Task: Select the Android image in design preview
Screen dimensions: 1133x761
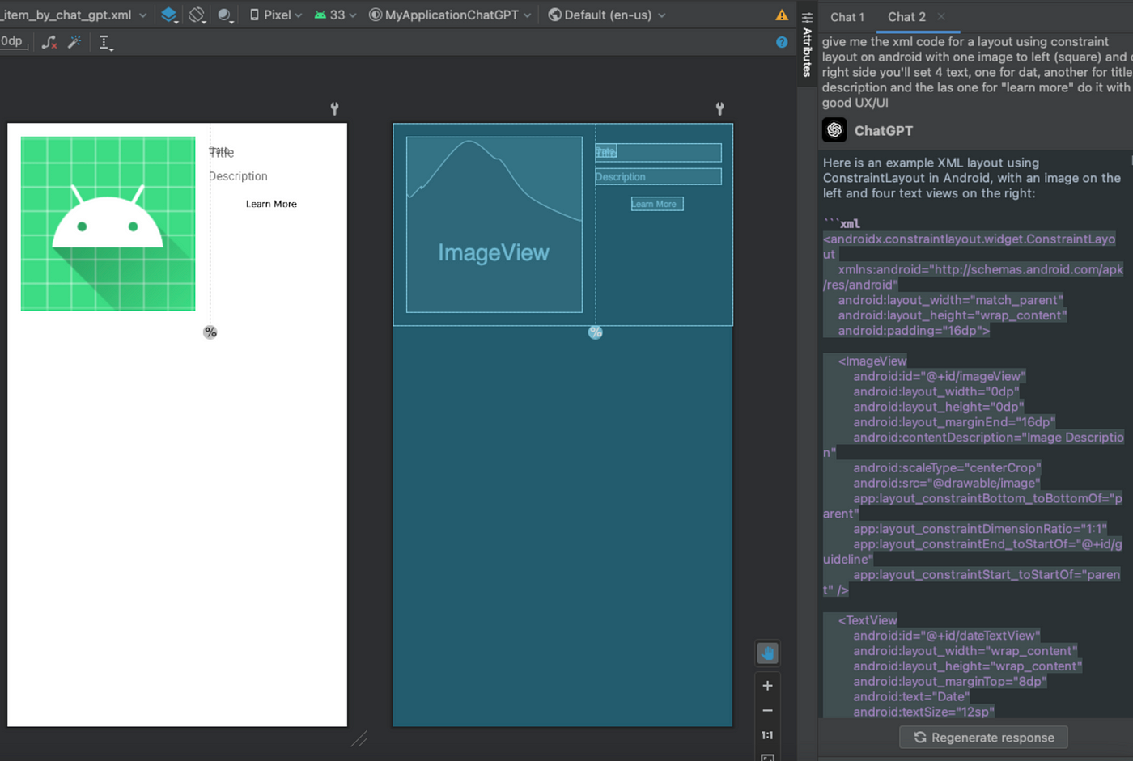Action: (x=108, y=224)
